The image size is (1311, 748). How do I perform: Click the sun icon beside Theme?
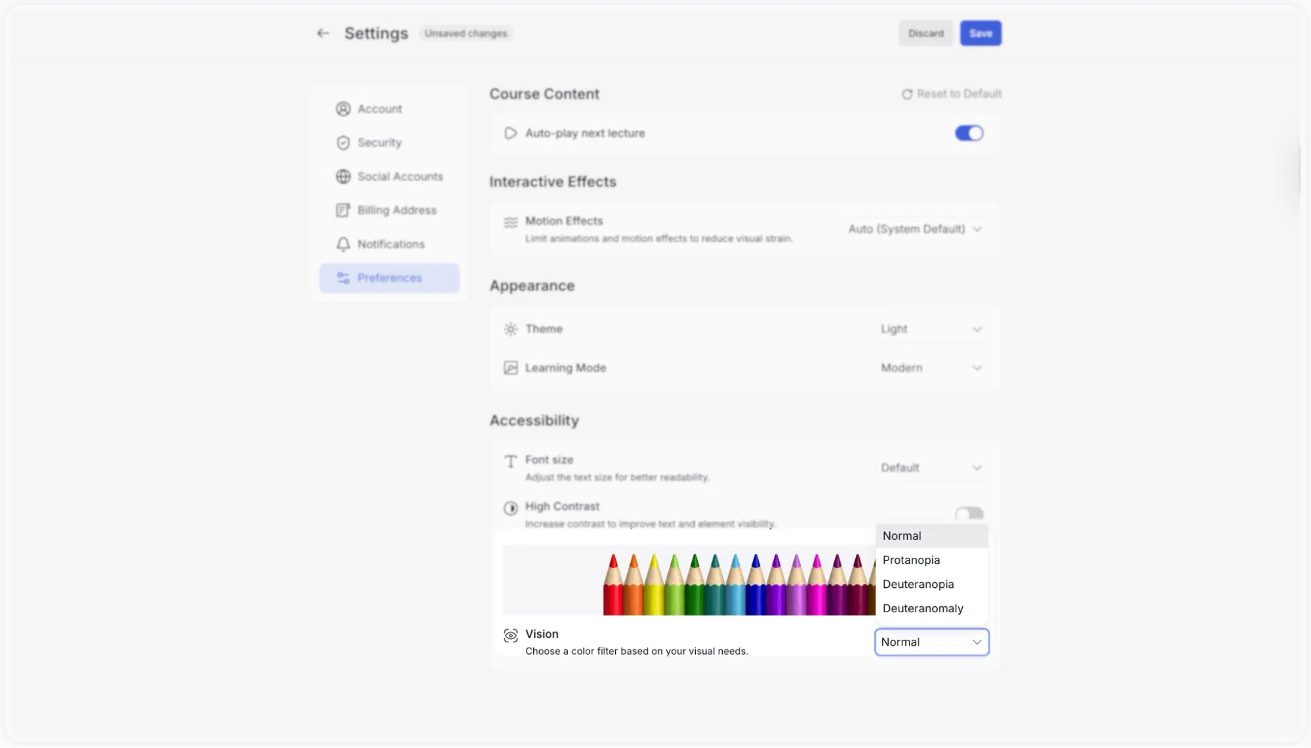pyautogui.click(x=510, y=329)
